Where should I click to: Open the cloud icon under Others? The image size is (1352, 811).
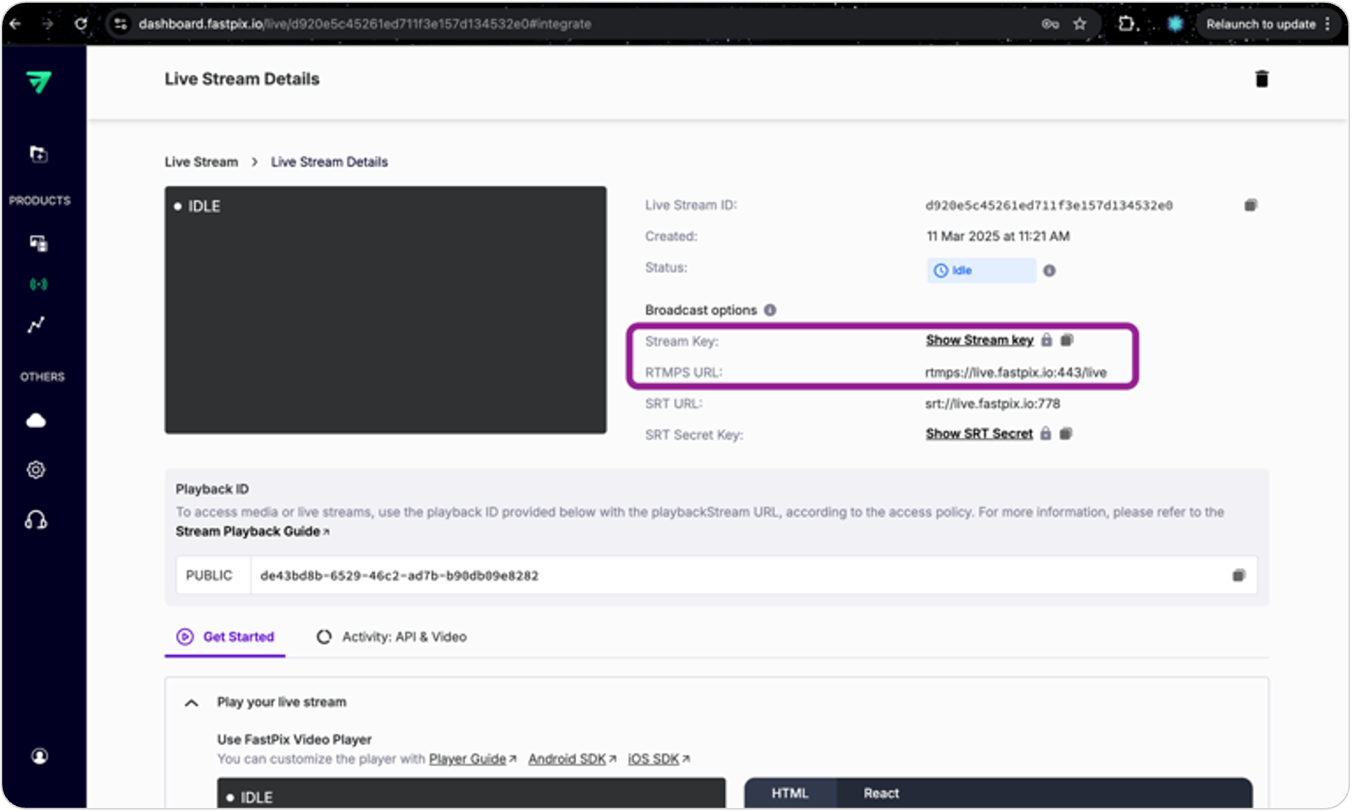click(36, 421)
